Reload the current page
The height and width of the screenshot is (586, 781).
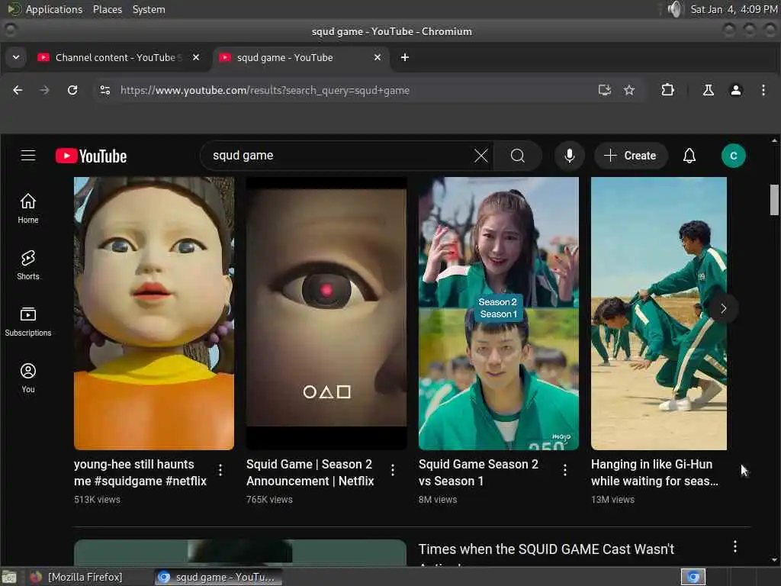click(72, 90)
